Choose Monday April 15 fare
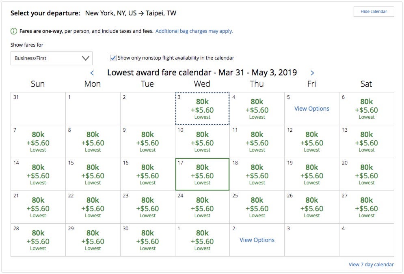This screenshot has width=404, height=274. point(93,174)
